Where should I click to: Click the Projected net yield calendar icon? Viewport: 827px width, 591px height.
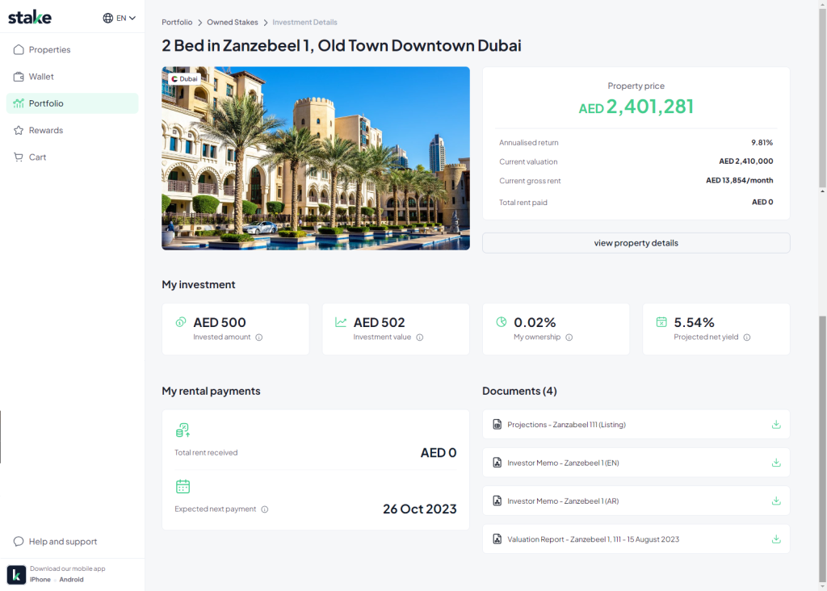661,322
